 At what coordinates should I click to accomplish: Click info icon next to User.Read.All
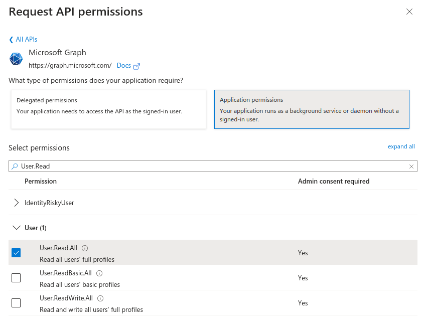point(85,248)
